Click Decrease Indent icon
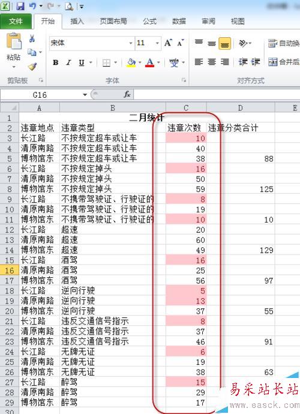This screenshot has height=414, width=300. (x=243, y=62)
